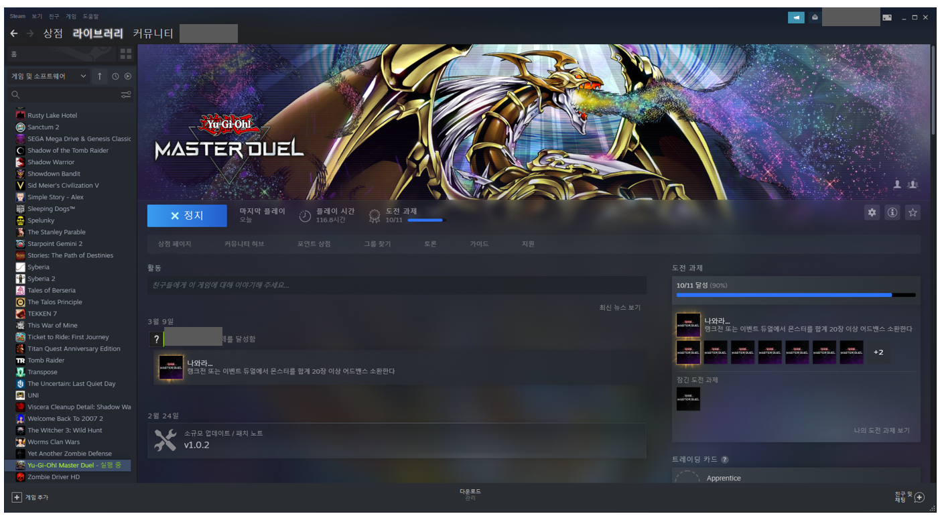The width and height of the screenshot is (940, 520).
Task: Click the forward navigation arrow
Action: click(x=30, y=34)
